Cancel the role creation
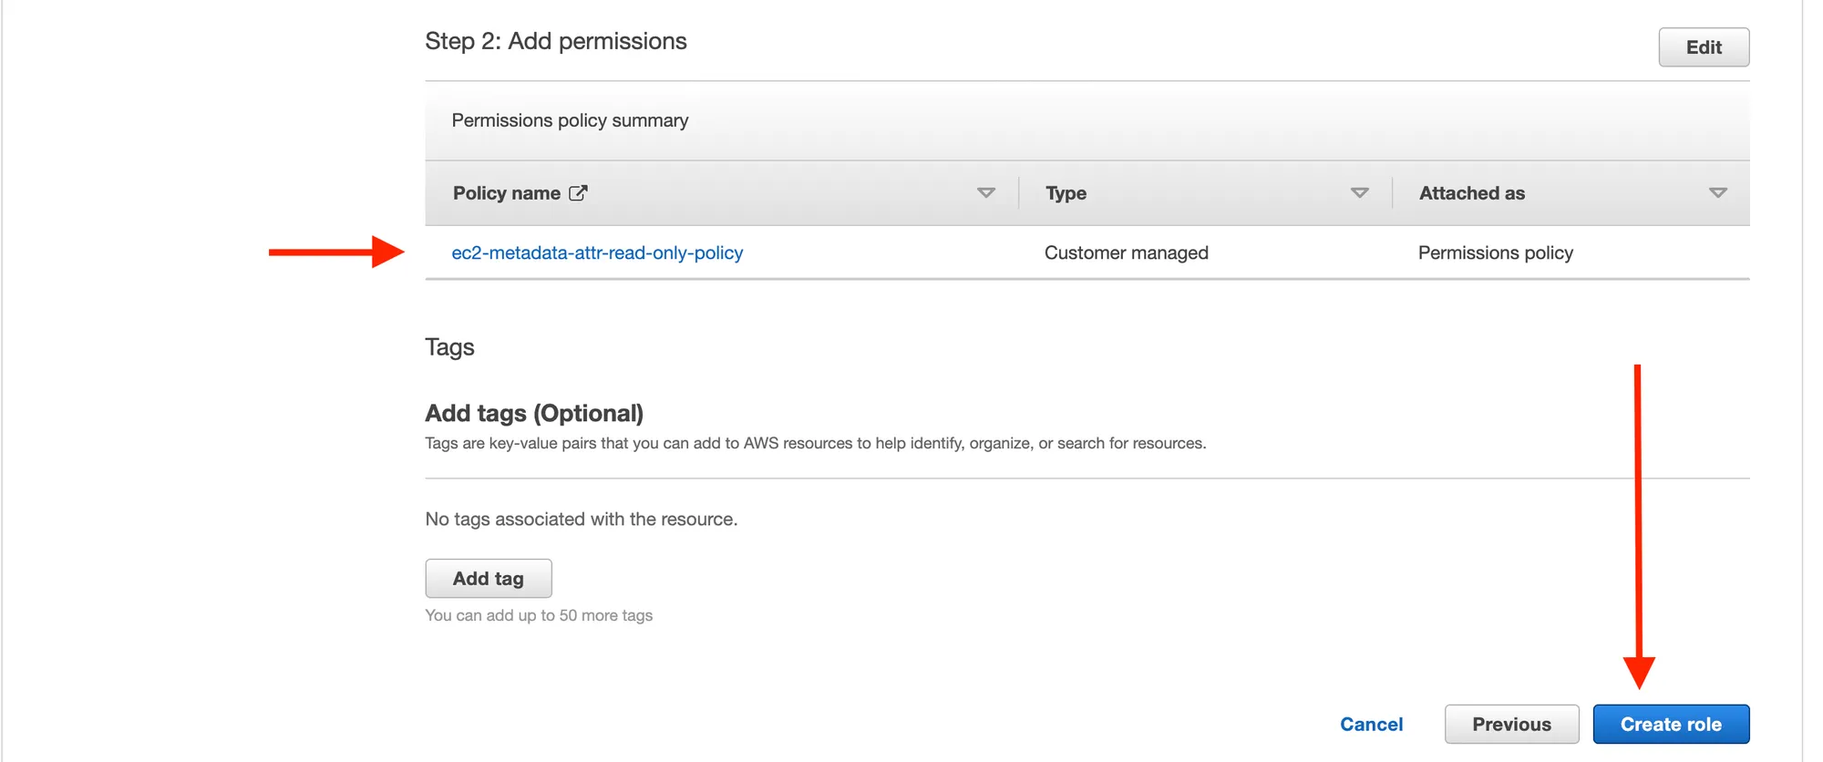1823x762 pixels. coord(1371,725)
